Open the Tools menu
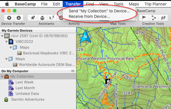The width and height of the screenshot is (171, 109). click(x=118, y=4)
